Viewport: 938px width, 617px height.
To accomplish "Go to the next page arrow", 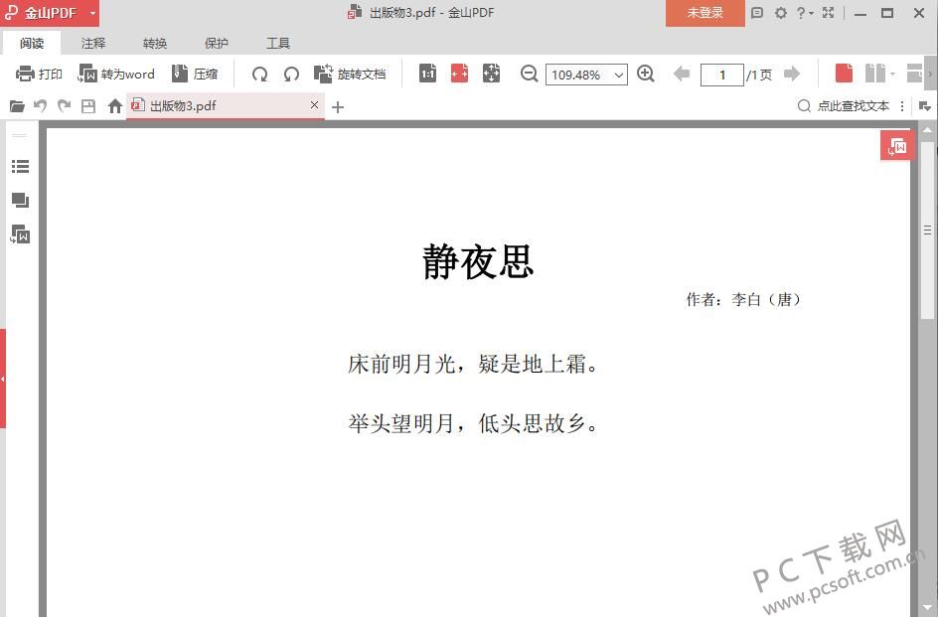I will click(791, 74).
